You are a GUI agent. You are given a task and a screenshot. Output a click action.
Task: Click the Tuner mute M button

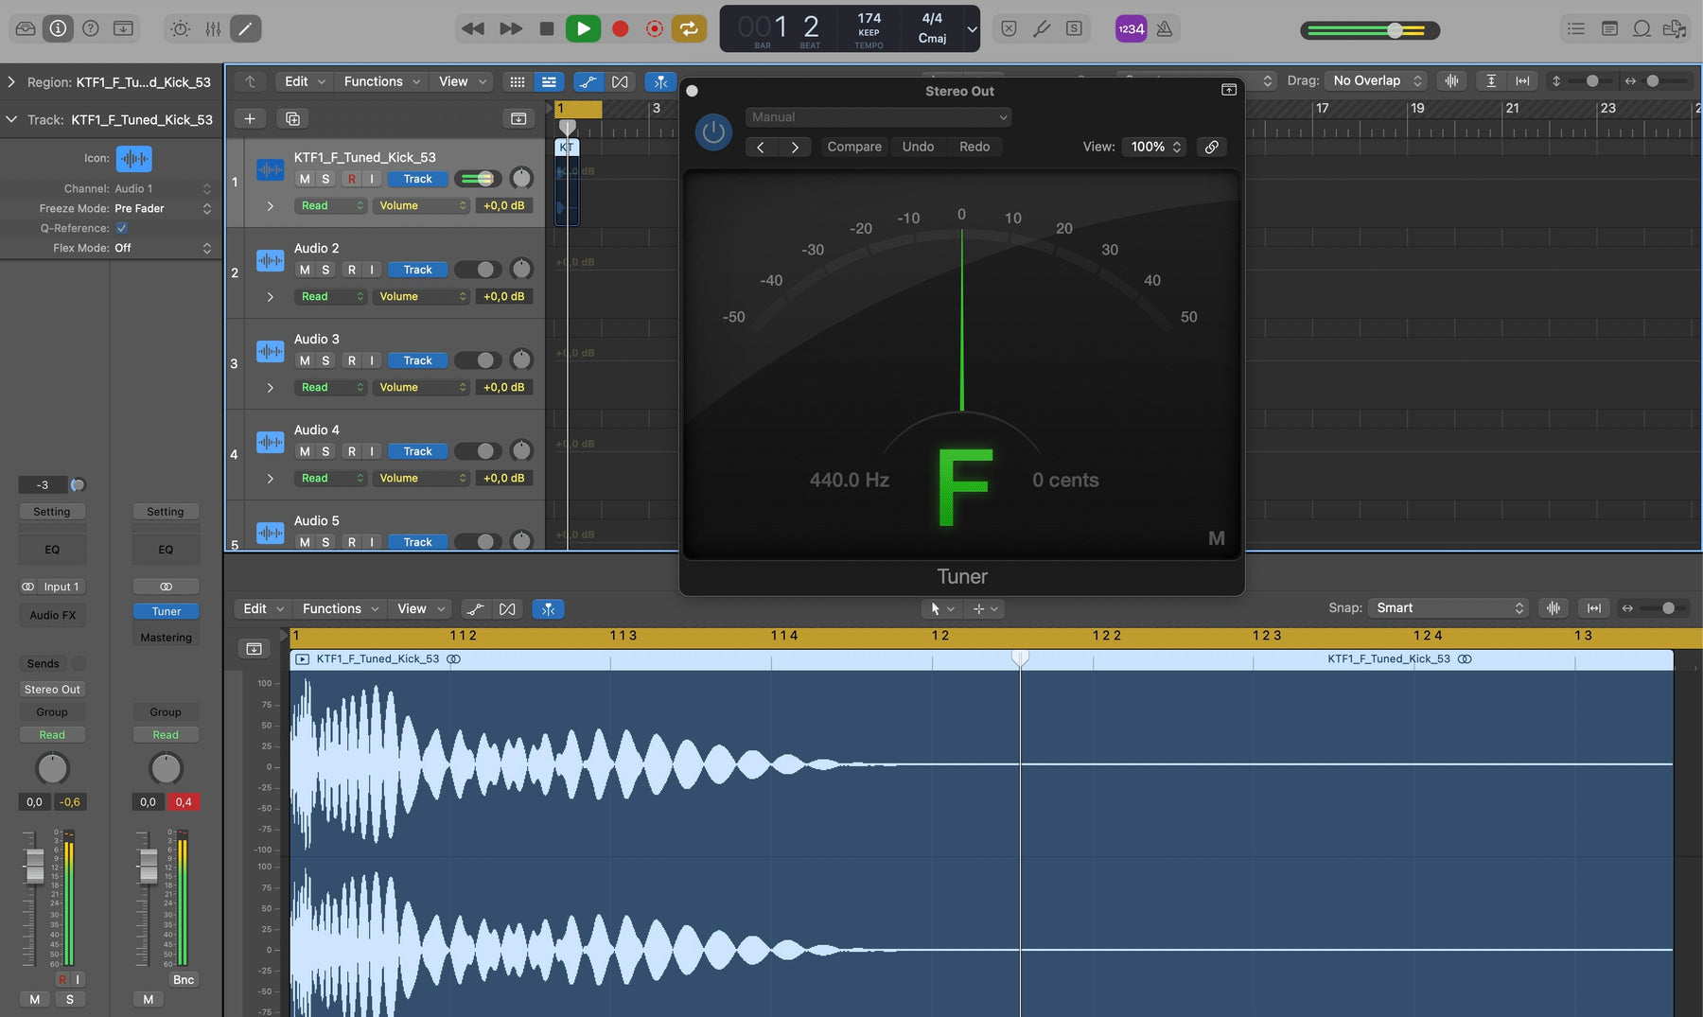[x=1217, y=538]
